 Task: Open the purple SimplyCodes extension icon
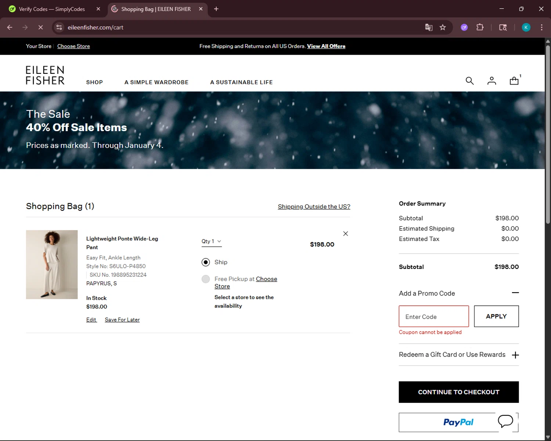[464, 27]
